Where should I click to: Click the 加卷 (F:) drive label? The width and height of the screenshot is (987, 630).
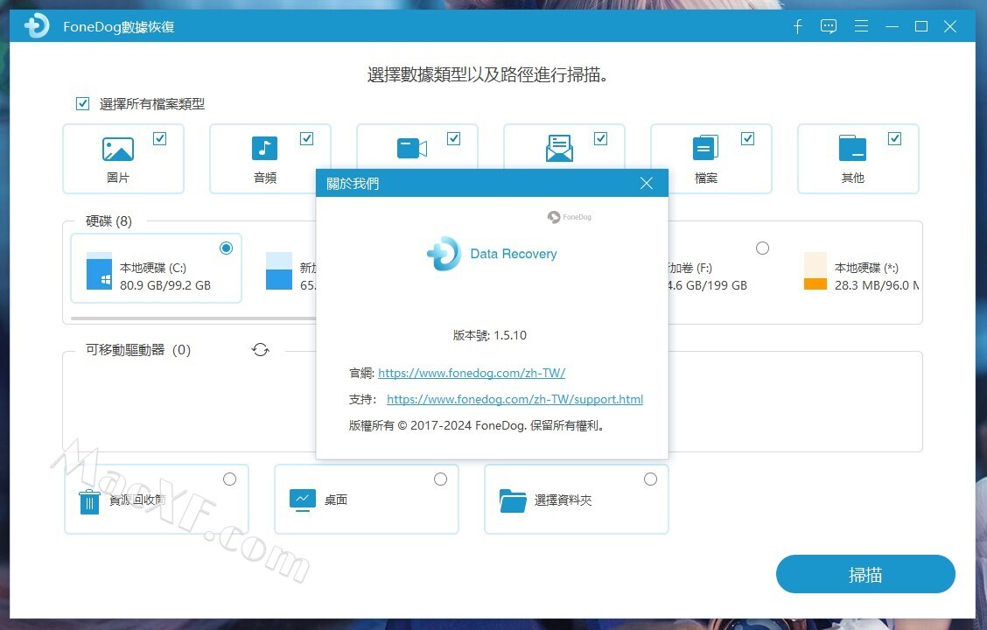689,268
